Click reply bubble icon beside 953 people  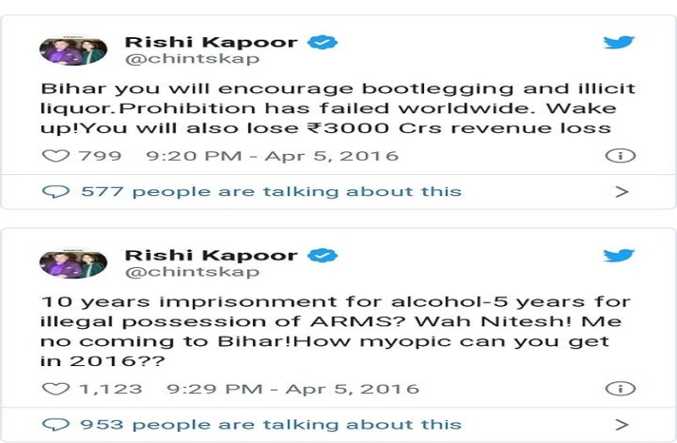55,424
